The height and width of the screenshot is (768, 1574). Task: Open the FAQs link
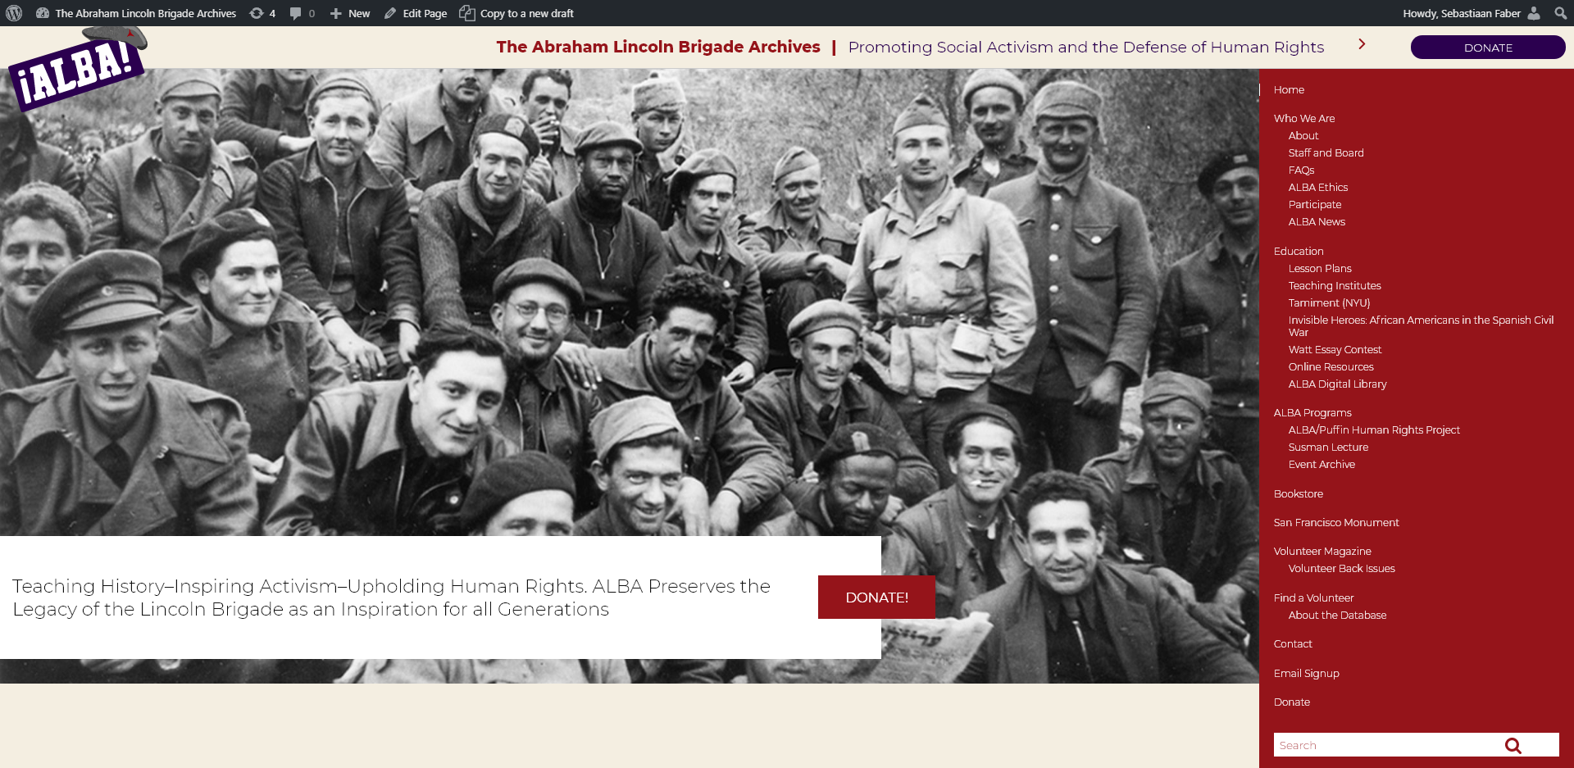(x=1301, y=170)
